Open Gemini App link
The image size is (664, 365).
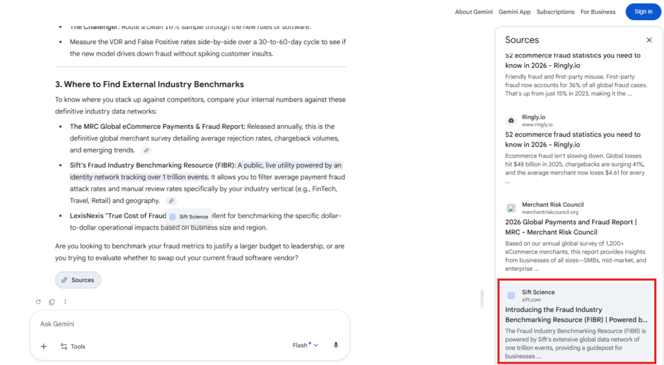(x=514, y=12)
